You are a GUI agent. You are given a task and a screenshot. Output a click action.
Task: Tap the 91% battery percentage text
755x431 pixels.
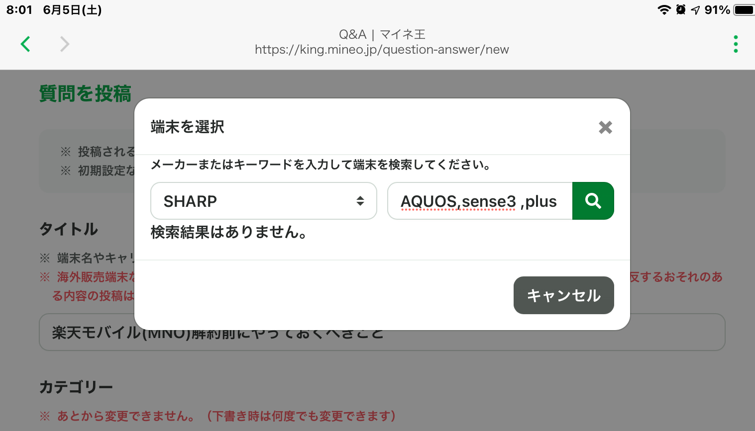tap(717, 10)
